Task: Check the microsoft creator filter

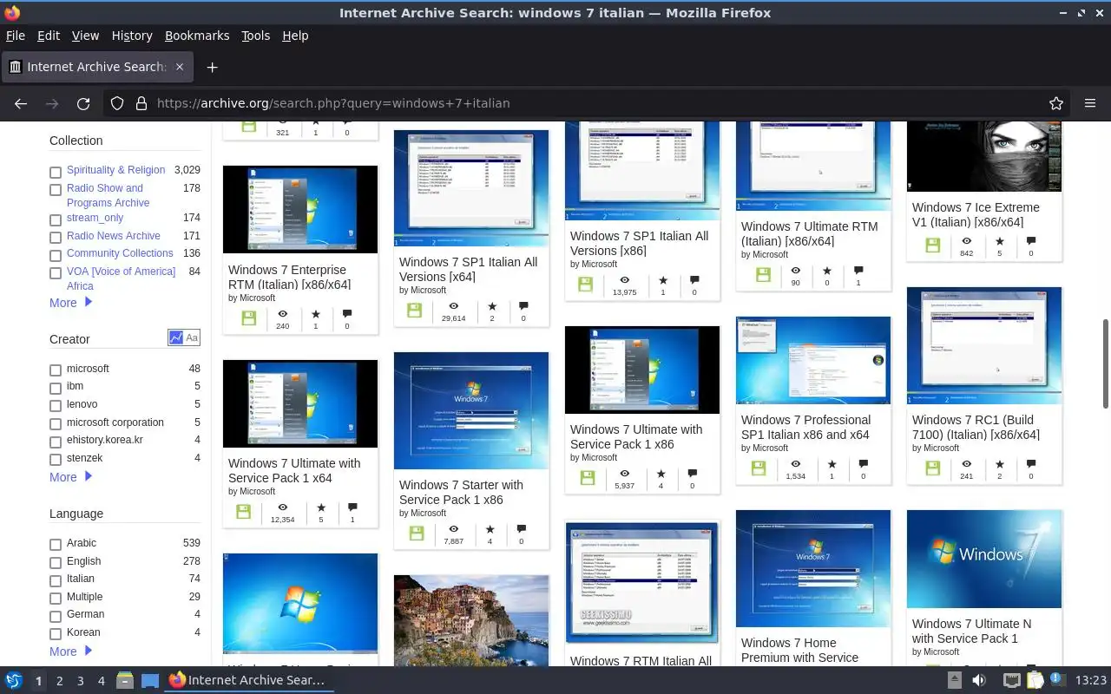Action: point(56,370)
